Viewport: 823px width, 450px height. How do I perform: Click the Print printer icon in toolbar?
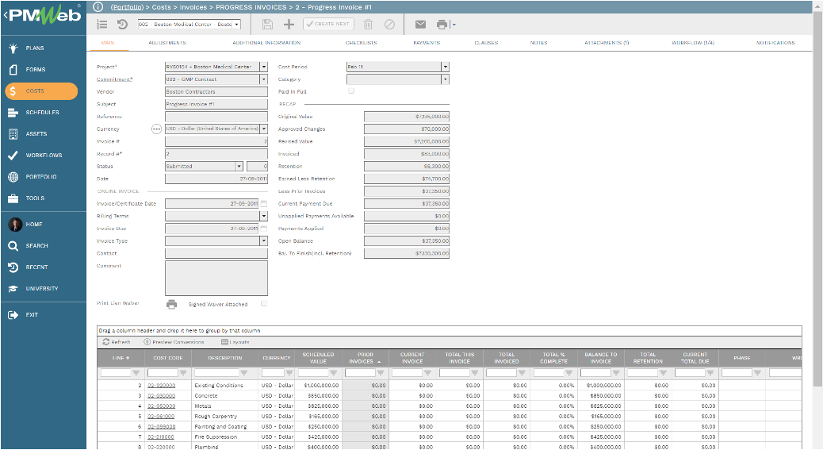pos(442,24)
